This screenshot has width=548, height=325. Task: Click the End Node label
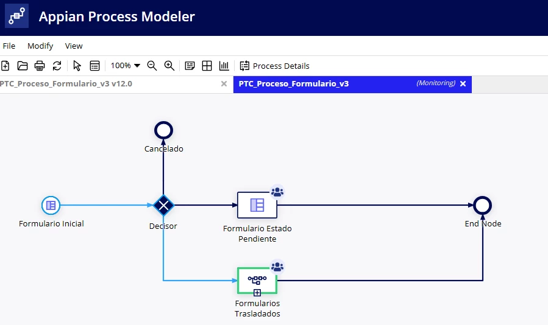pyautogui.click(x=483, y=224)
